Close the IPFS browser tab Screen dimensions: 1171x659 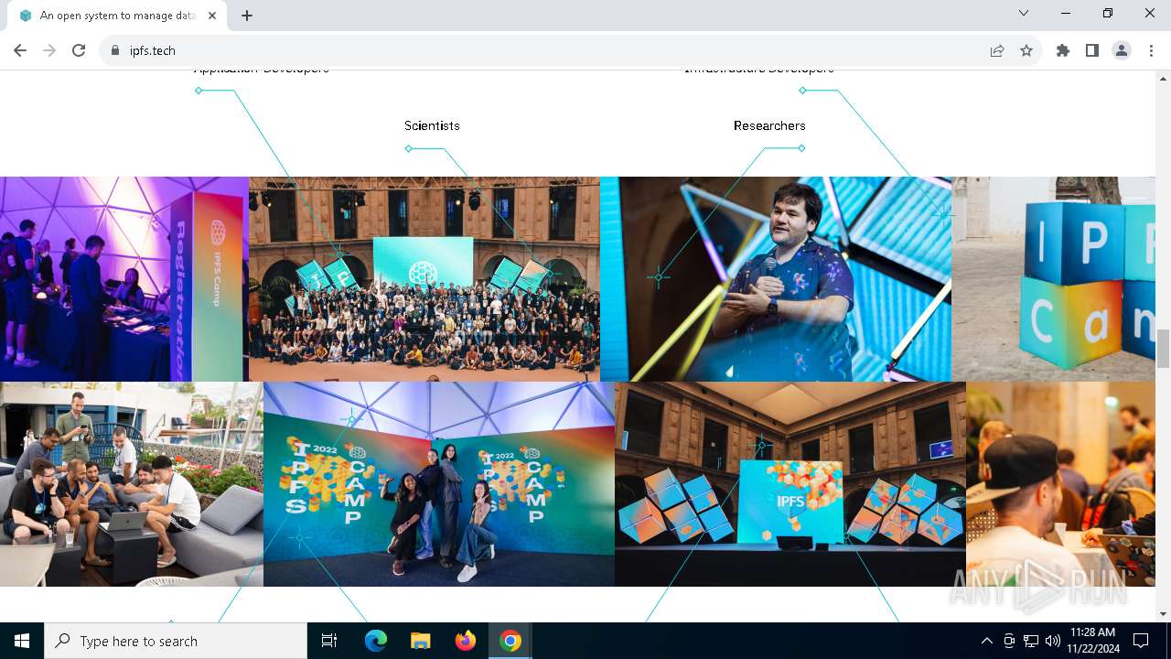tap(213, 16)
